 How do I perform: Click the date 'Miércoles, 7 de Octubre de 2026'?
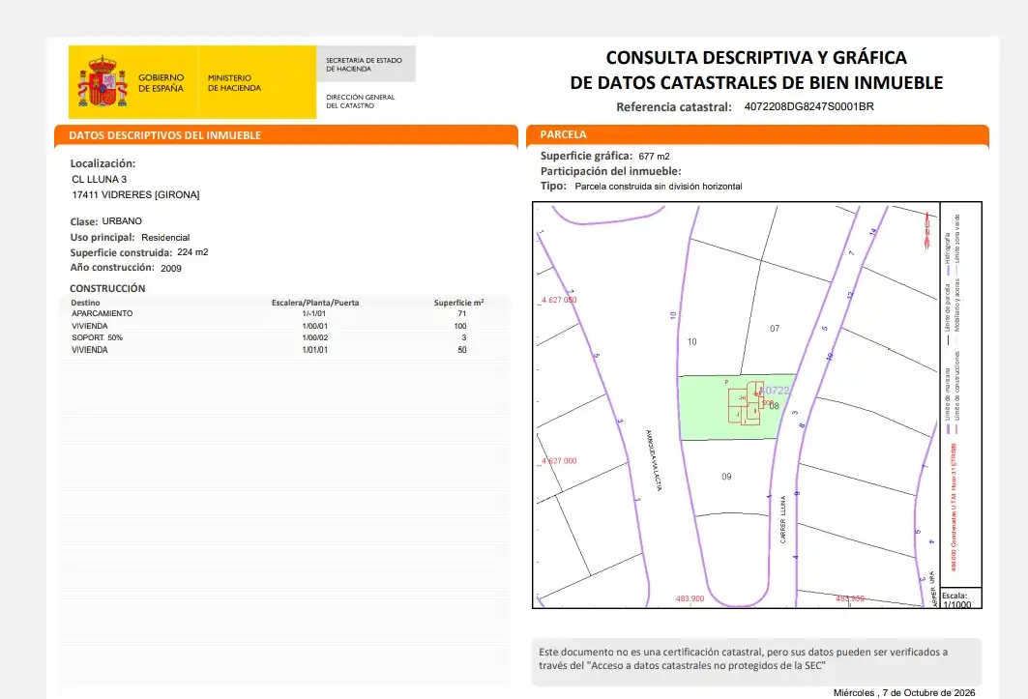(904, 692)
